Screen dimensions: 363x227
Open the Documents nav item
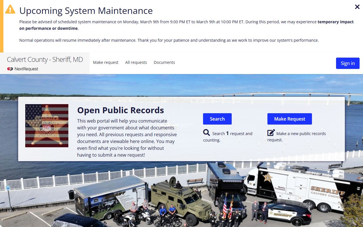[x=164, y=62]
